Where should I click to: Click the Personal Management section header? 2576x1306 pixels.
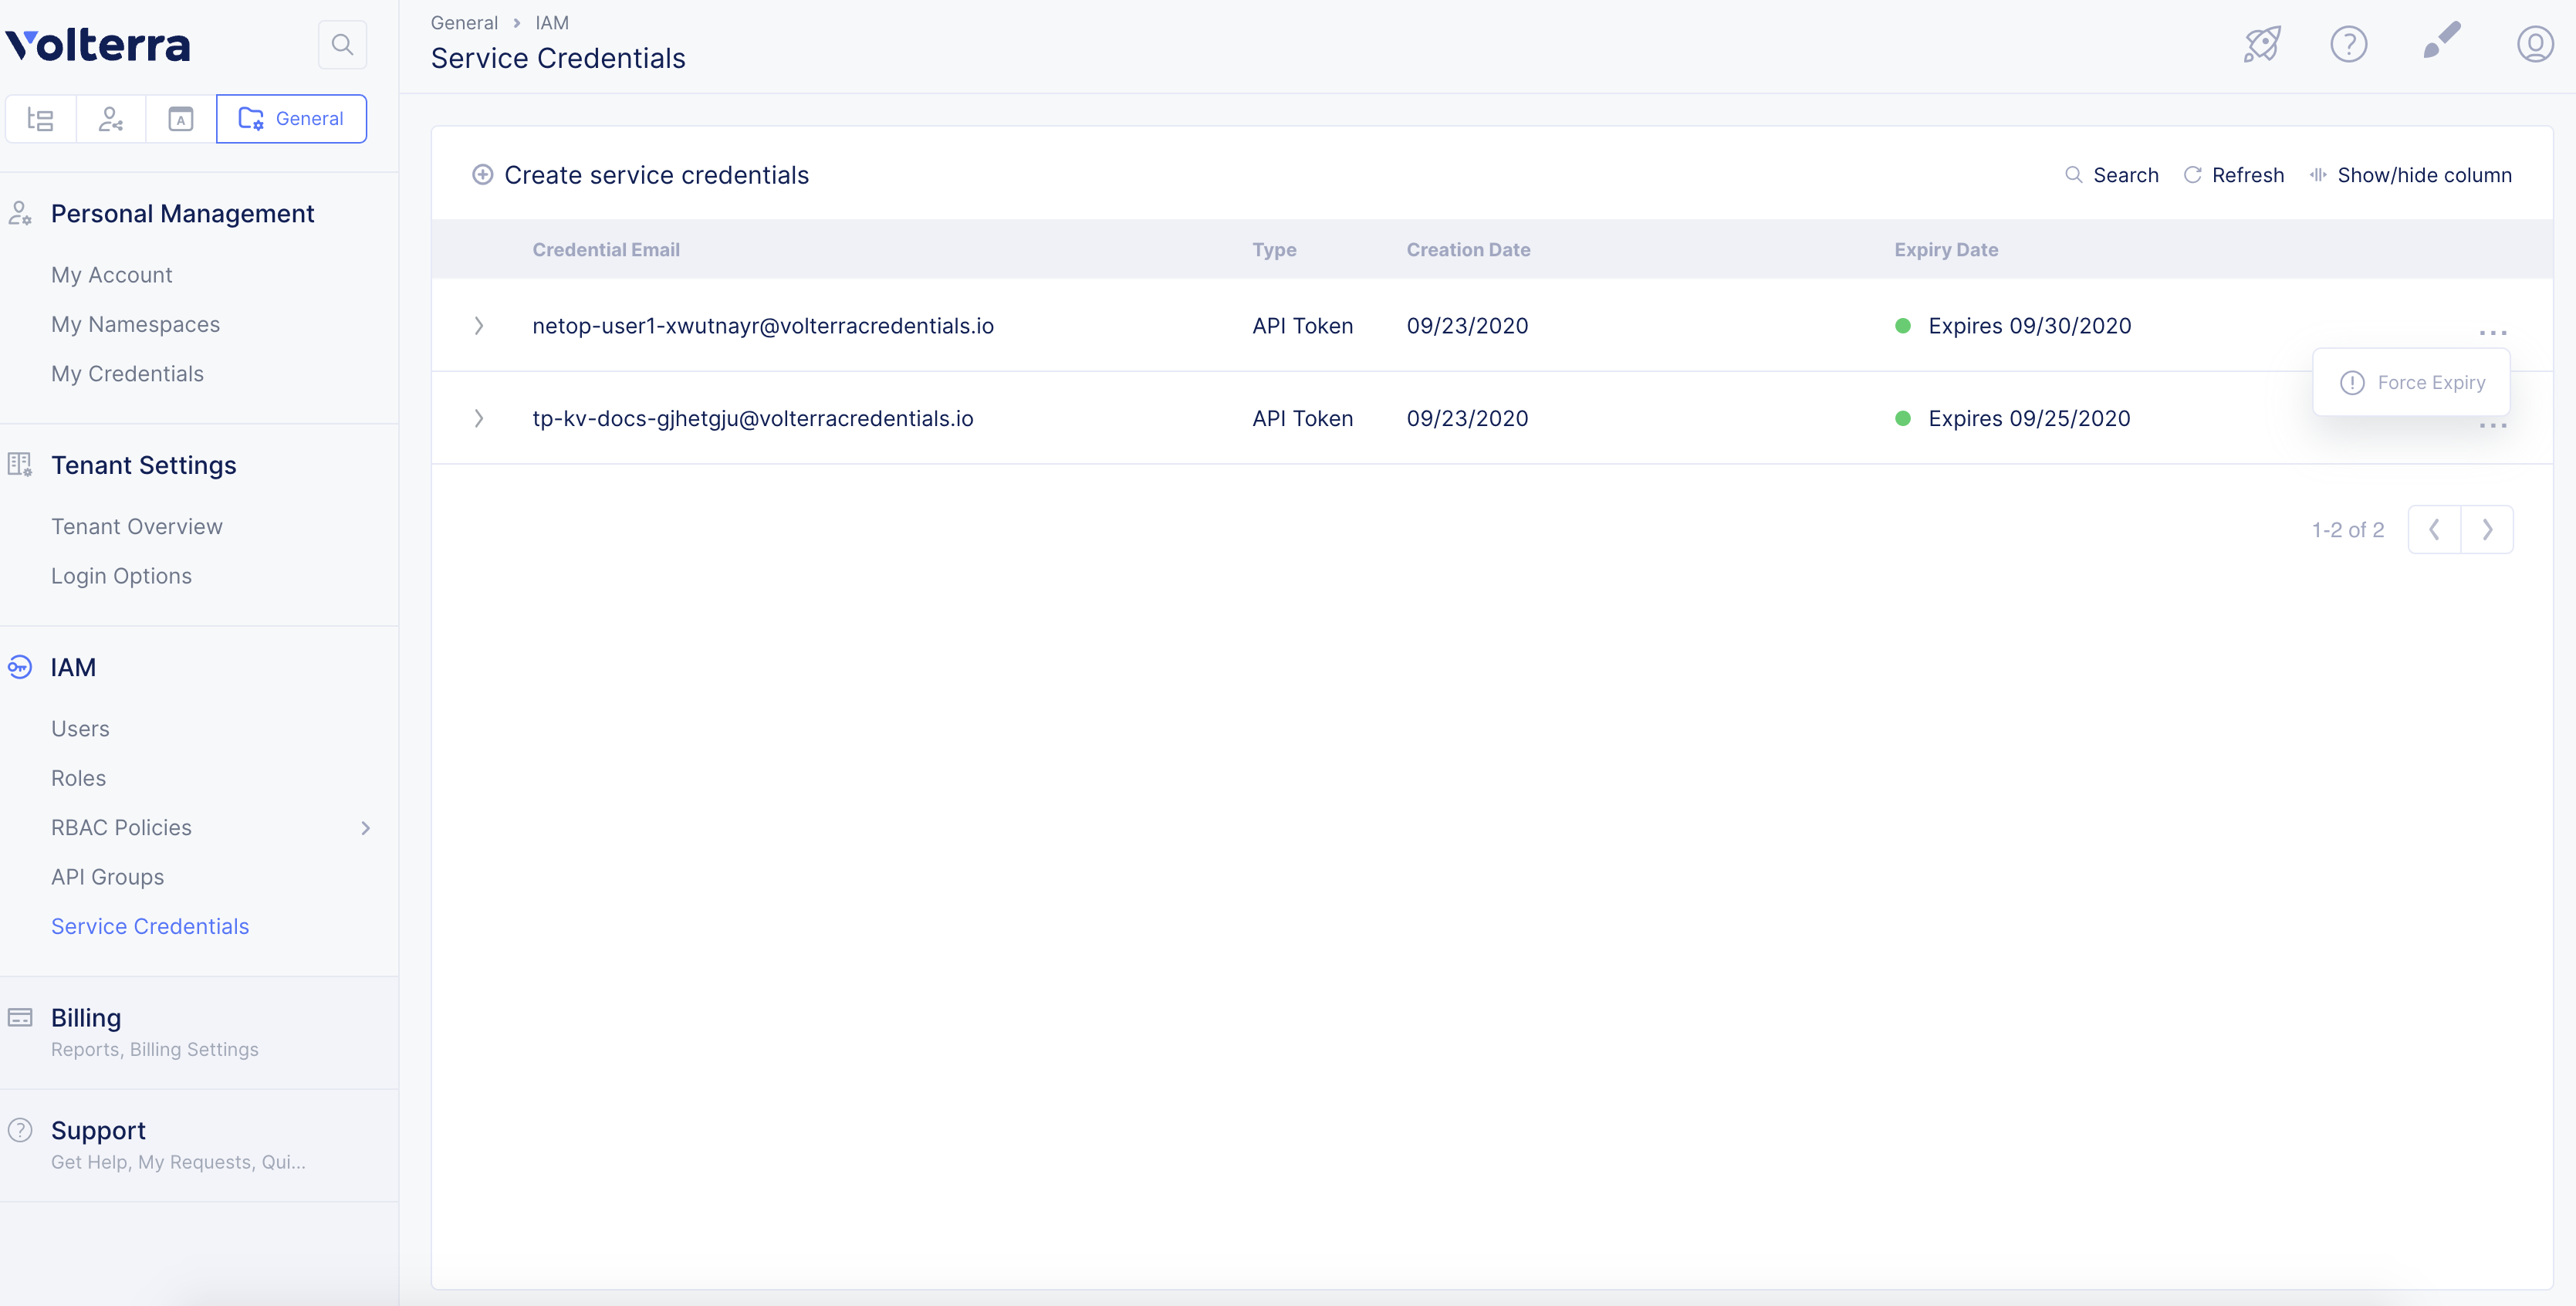[183, 214]
